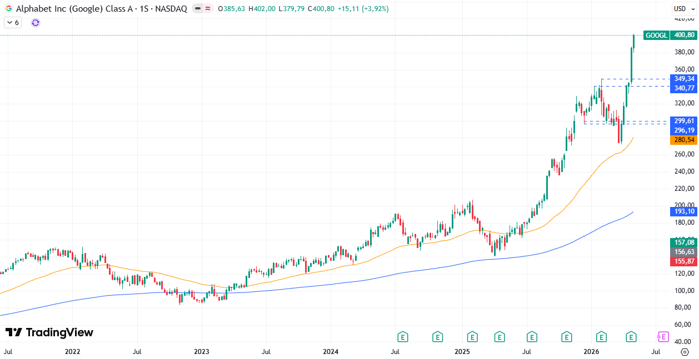Screen dimensions: 699x359
Task: Click the H402,00 high price value
Action: coord(262,9)
